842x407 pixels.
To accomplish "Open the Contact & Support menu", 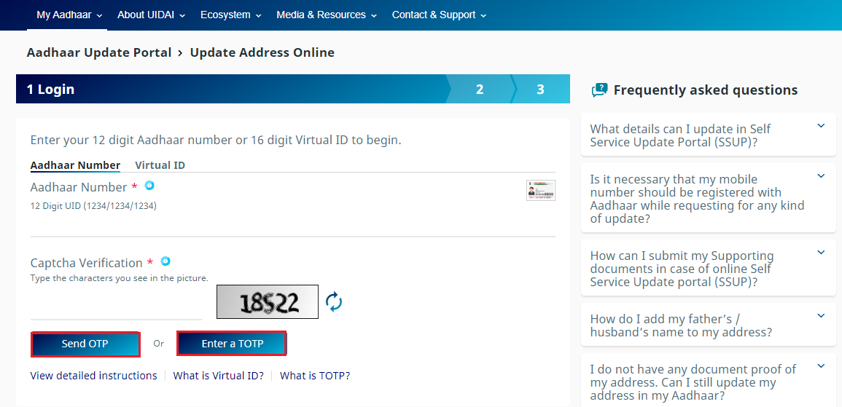I will tap(440, 15).
